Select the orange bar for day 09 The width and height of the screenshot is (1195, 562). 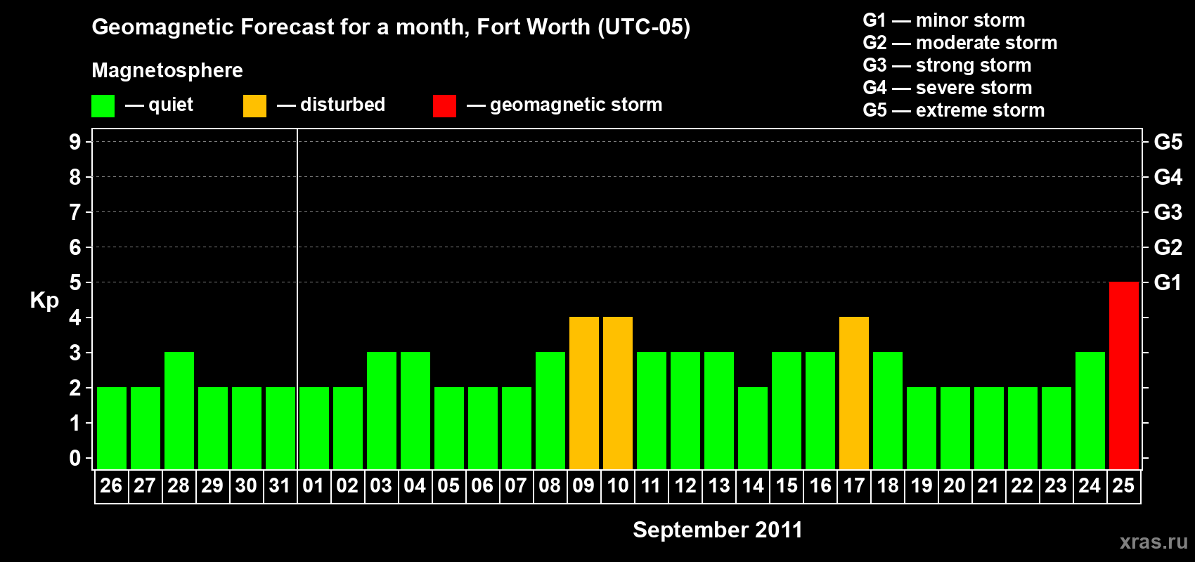point(583,393)
